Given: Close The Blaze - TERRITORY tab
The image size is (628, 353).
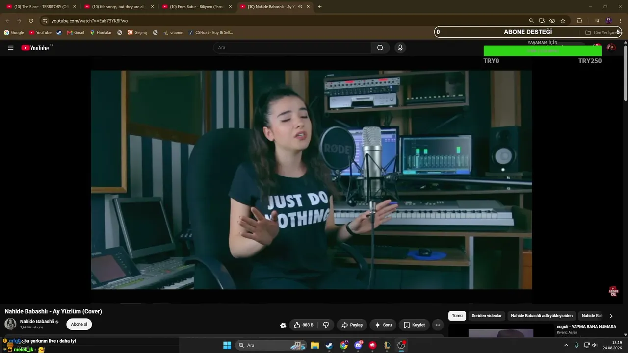Looking at the screenshot, I should (x=75, y=7).
